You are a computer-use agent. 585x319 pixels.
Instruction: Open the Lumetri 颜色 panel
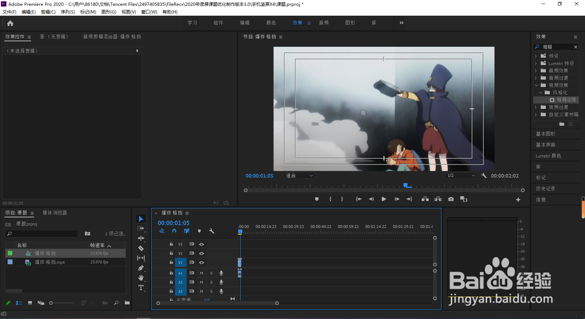pos(548,156)
